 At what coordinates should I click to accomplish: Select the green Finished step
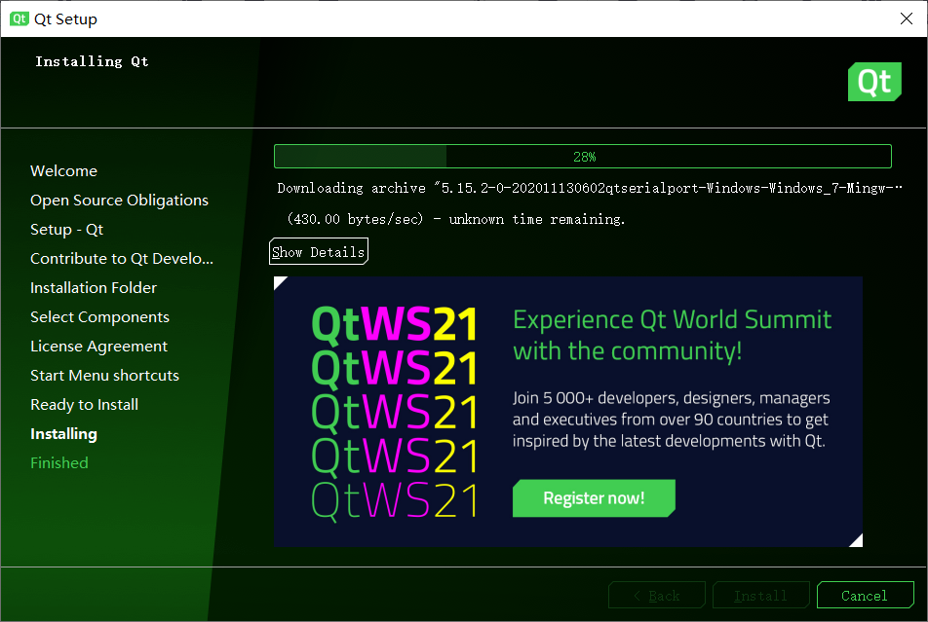click(x=59, y=463)
